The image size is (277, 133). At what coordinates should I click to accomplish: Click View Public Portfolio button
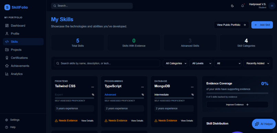(x=231, y=25)
